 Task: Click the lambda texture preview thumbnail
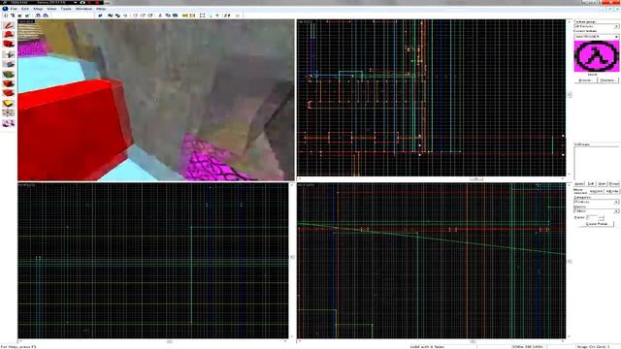point(597,56)
